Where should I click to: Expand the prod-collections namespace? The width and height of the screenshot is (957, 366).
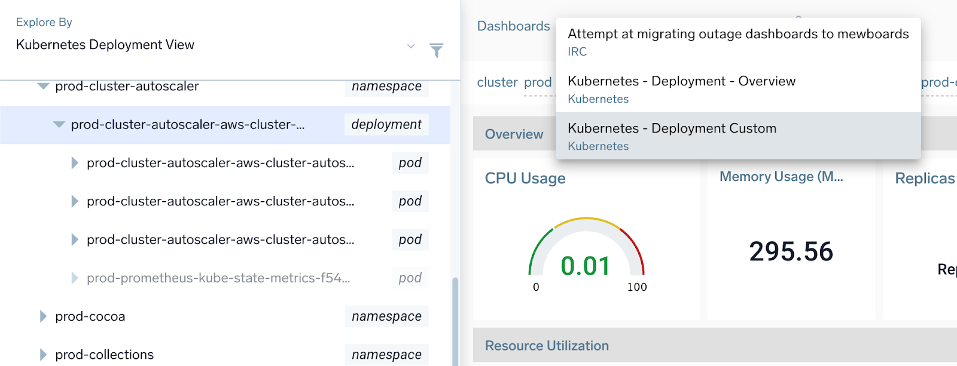43,355
